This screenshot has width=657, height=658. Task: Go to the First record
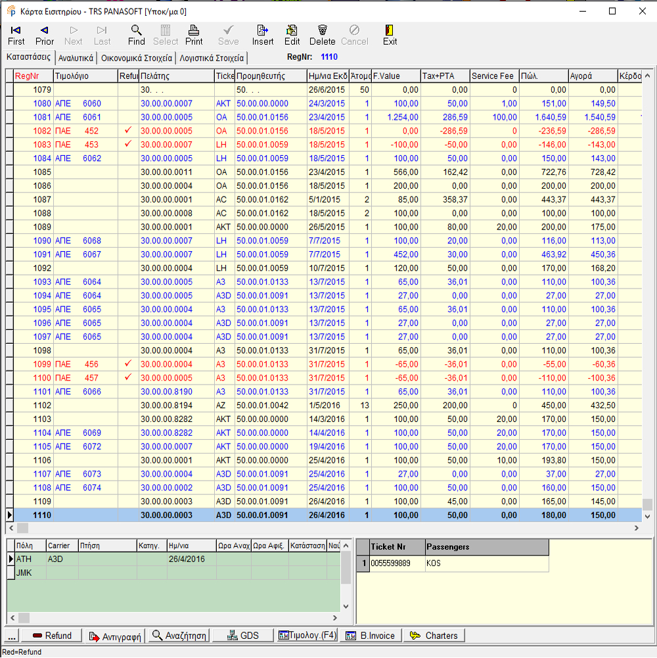[16, 35]
